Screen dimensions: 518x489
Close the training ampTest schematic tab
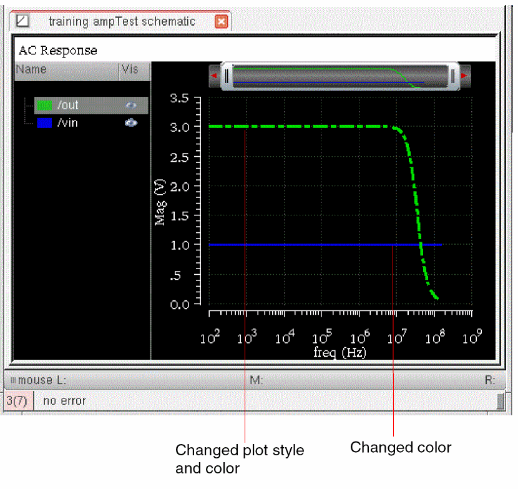tap(222, 22)
